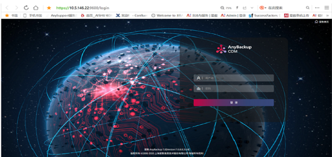Go back with the browser back arrow
This screenshot has height=157, width=332.
click(x=7, y=8)
